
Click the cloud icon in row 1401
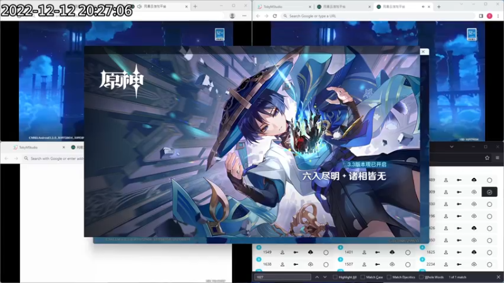click(392, 252)
